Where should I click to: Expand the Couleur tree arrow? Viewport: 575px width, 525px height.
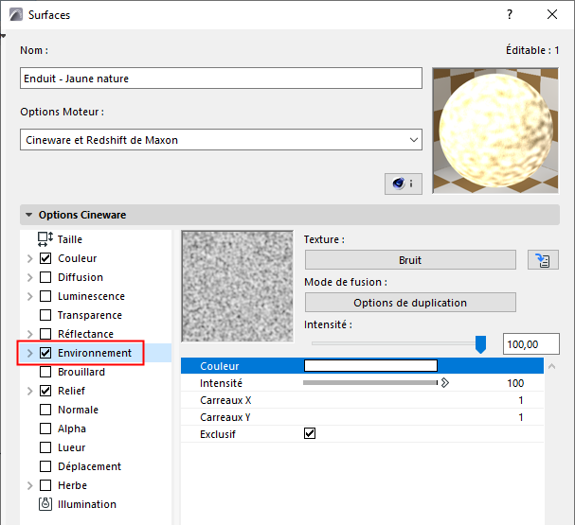coord(30,258)
